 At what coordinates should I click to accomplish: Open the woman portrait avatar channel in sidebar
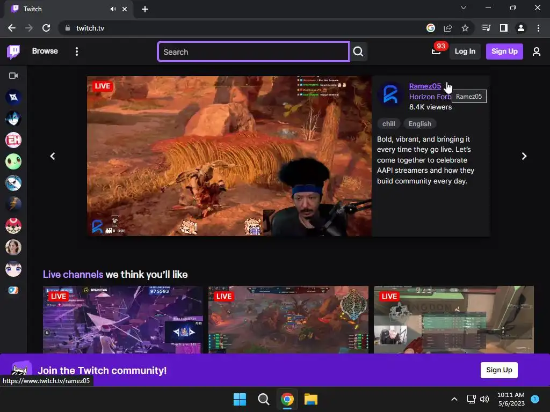click(13, 247)
